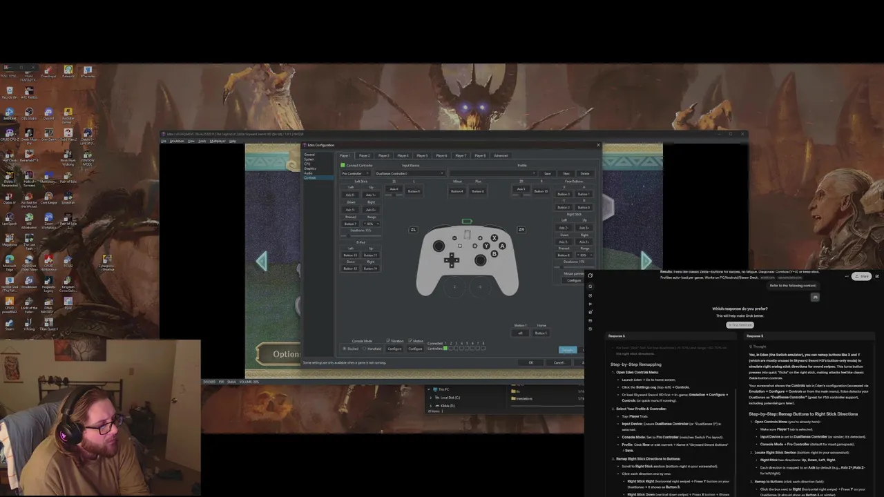The width and height of the screenshot is (884, 497).
Task: Click Cancel in Eden Configuration
Action: [x=559, y=362]
